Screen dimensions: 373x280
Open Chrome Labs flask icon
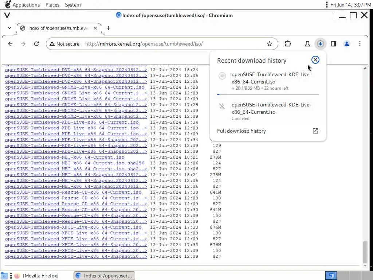(307, 44)
